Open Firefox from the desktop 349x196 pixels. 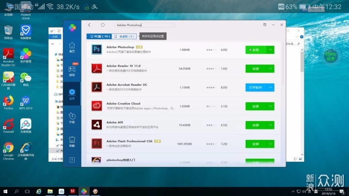(x=8, y=103)
